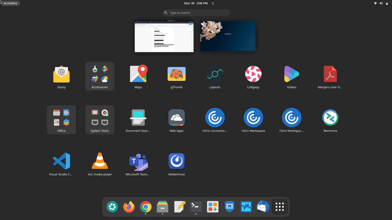Open the terminal from the dock
Image resolution: width=392 pixels, height=220 pixels.
tap(196, 207)
